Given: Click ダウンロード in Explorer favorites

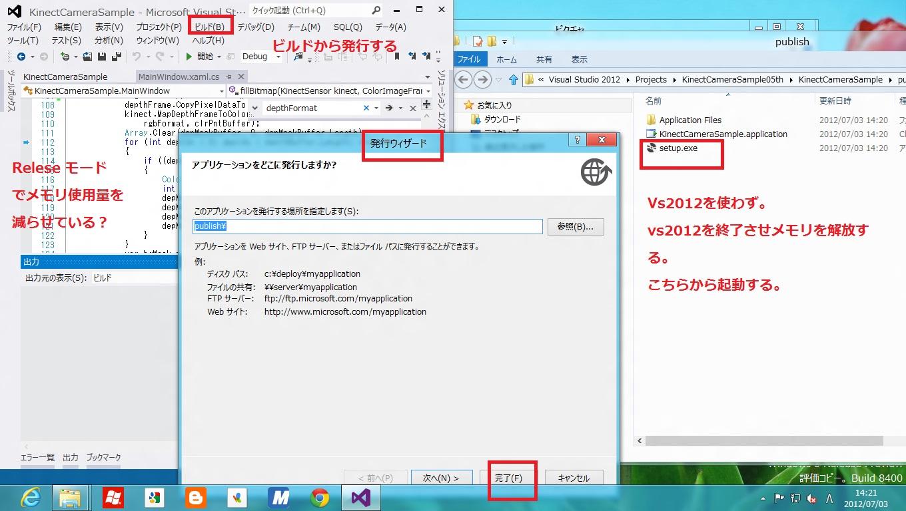Looking at the screenshot, I should click(502, 120).
